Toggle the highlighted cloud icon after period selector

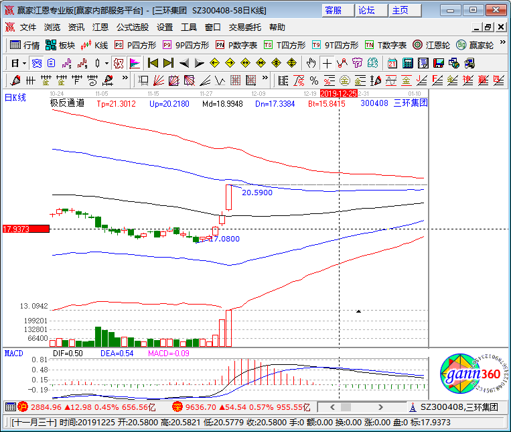coord(36,63)
